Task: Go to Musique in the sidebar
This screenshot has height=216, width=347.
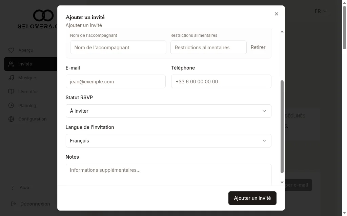Action: coord(30,78)
